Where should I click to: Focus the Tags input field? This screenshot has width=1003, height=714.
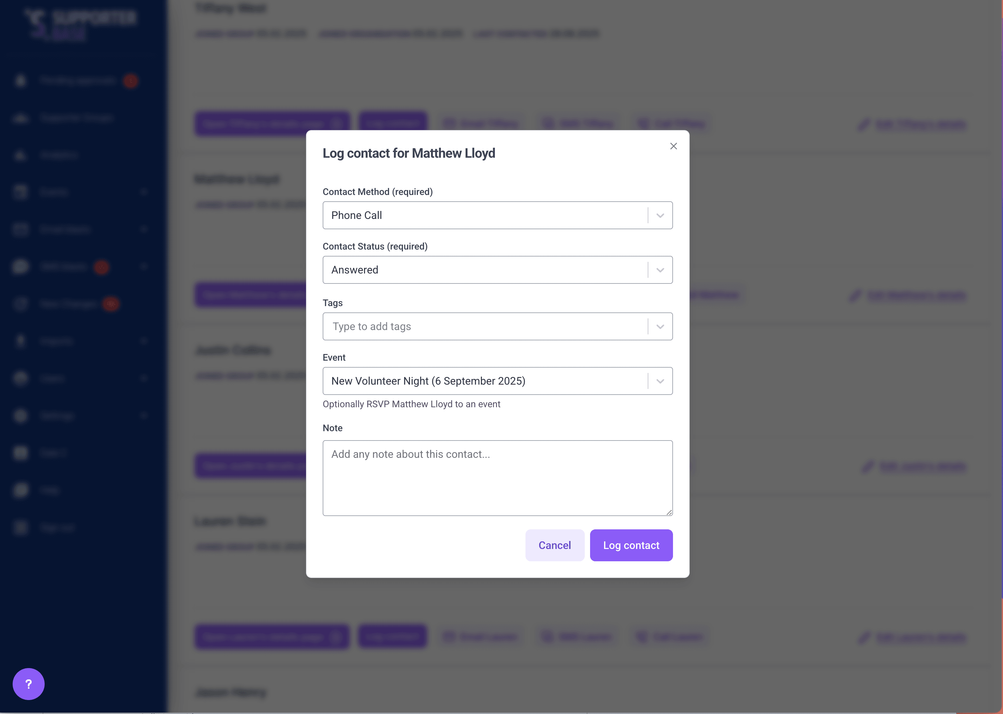pyautogui.click(x=484, y=326)
